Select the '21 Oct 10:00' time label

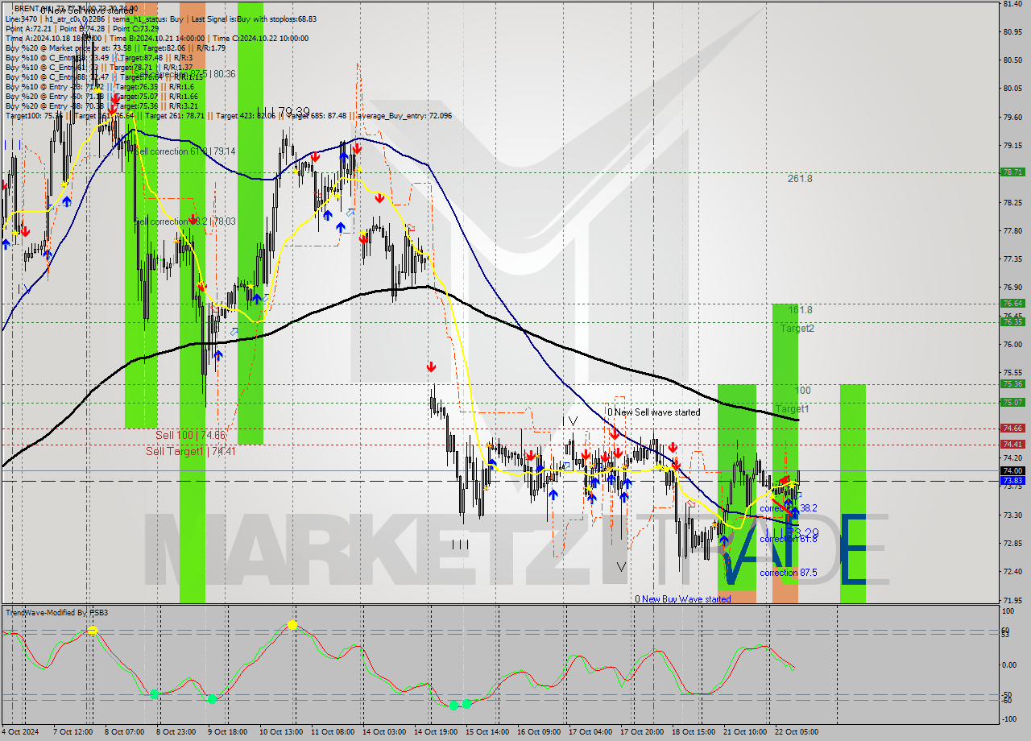pos(745,731)
